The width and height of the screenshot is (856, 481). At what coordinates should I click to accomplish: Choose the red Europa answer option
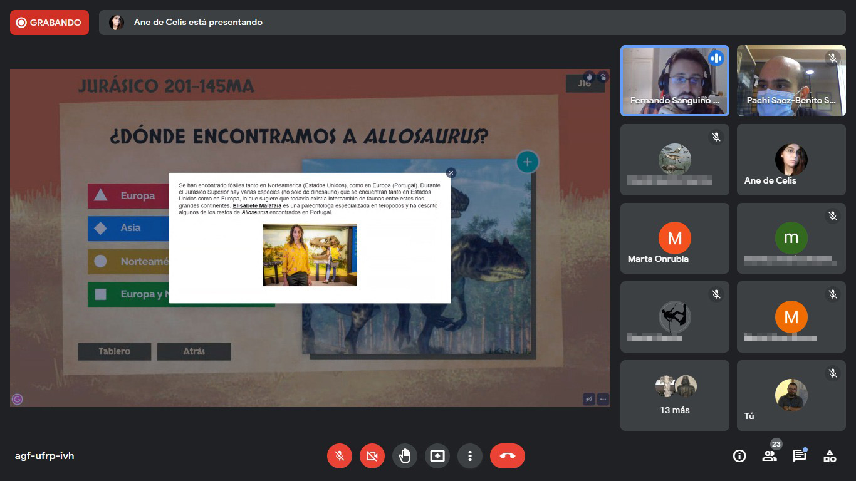(x=128, y=196)
